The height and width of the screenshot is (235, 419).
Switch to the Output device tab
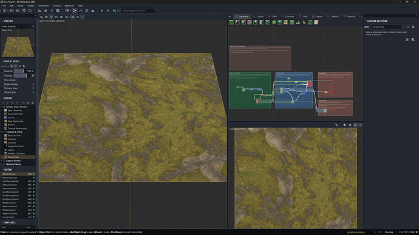(259, 16)
